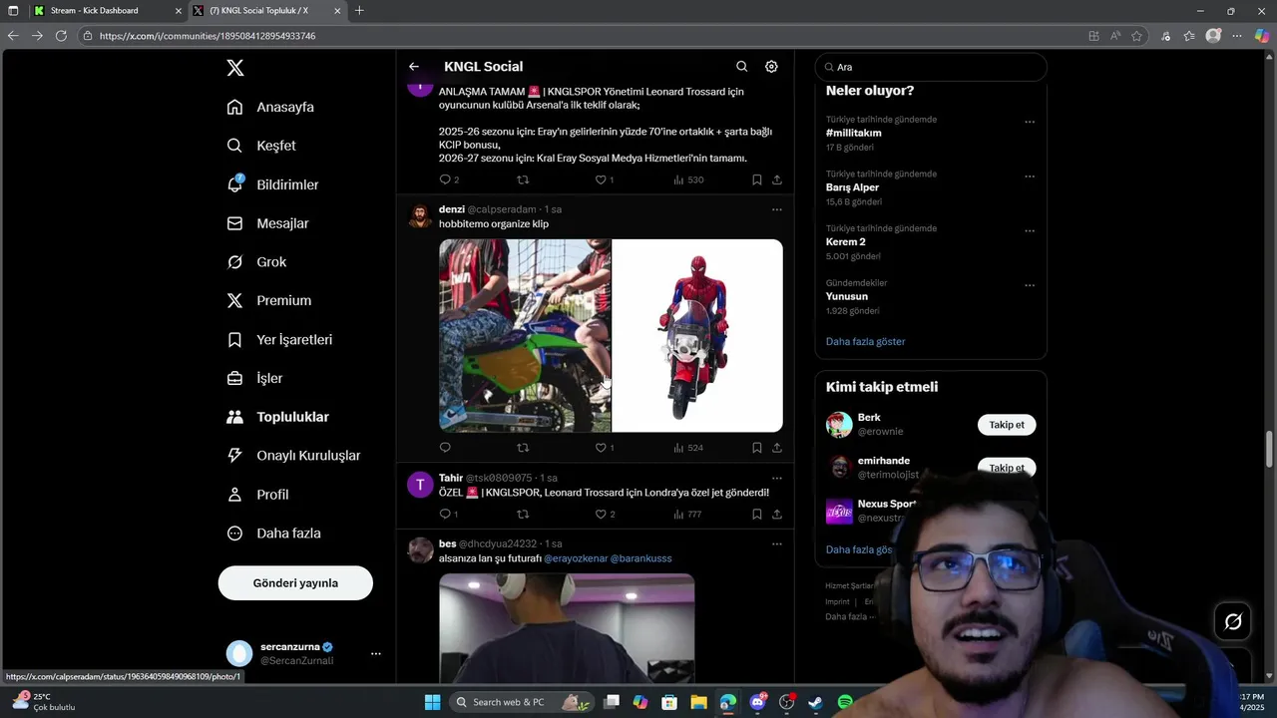
Task: Open options for Kerem 2 trend
Action: 1030,231
